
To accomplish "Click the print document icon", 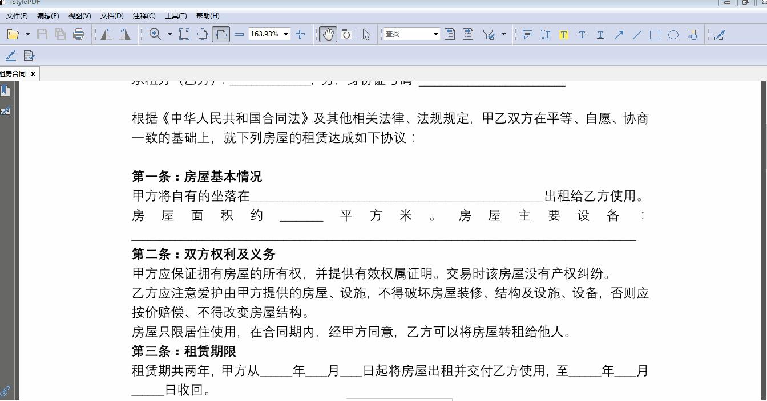I will (79, 34).
